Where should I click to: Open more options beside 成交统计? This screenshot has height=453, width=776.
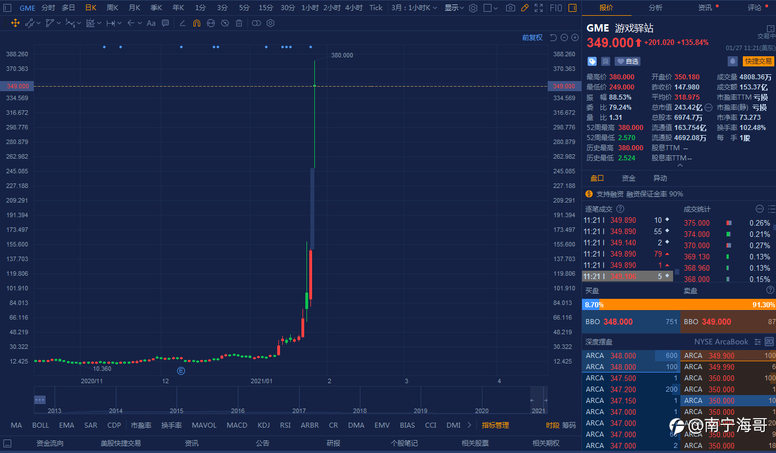point(760,209)
